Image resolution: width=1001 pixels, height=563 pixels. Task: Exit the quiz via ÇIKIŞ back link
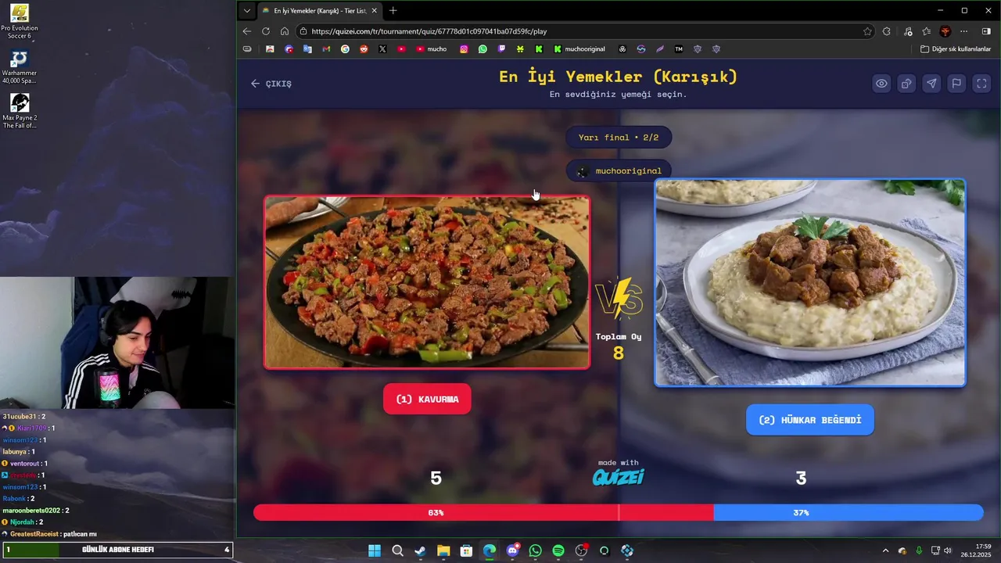[x=271, y=84]
